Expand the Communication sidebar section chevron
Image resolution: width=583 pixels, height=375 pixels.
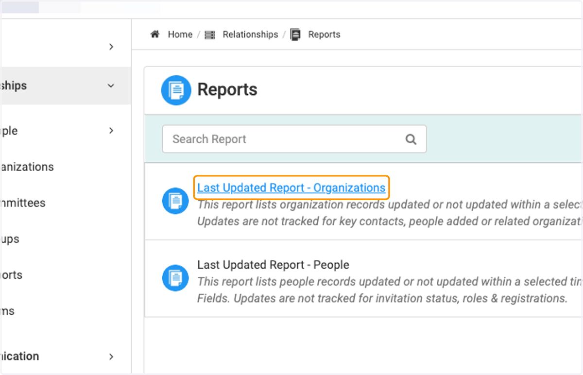(111, 357)
